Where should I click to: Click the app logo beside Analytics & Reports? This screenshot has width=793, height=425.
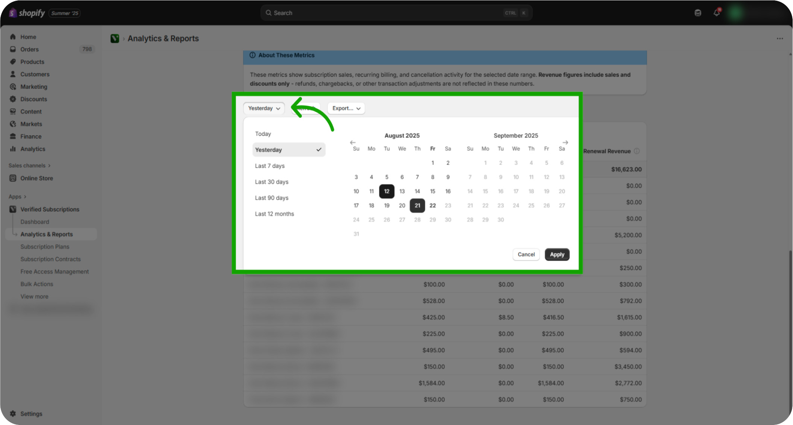pos(115,38)
